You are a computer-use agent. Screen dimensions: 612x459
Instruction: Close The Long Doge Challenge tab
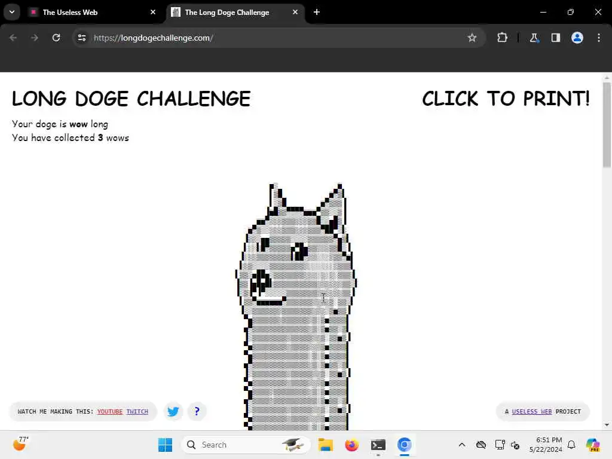coord(295,12)
